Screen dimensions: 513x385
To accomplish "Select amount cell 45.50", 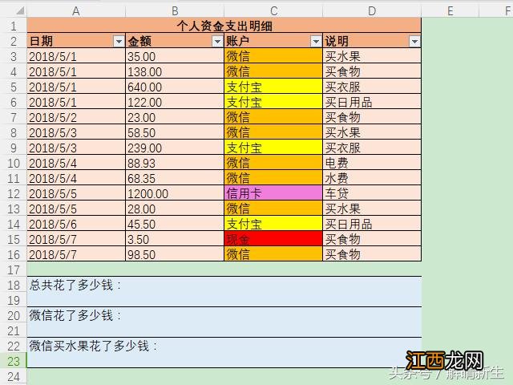I will (x=175, y=224).
